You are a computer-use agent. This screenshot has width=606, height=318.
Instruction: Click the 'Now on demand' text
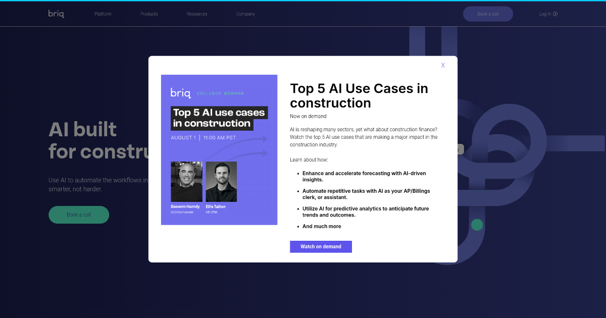[x=308, y=116]
